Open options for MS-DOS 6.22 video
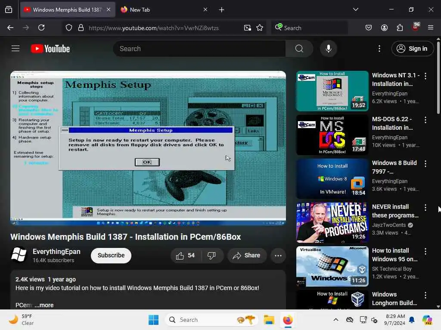The height and width of the screenshot is (330, 441). pyautogui.click(x=425, y=120)
